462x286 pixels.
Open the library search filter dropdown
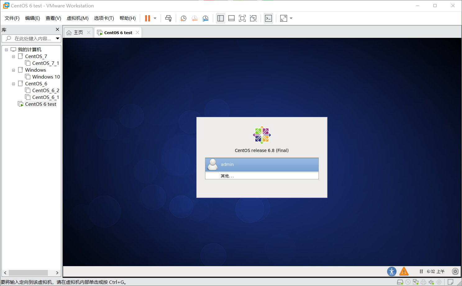[x=57, y=38]
